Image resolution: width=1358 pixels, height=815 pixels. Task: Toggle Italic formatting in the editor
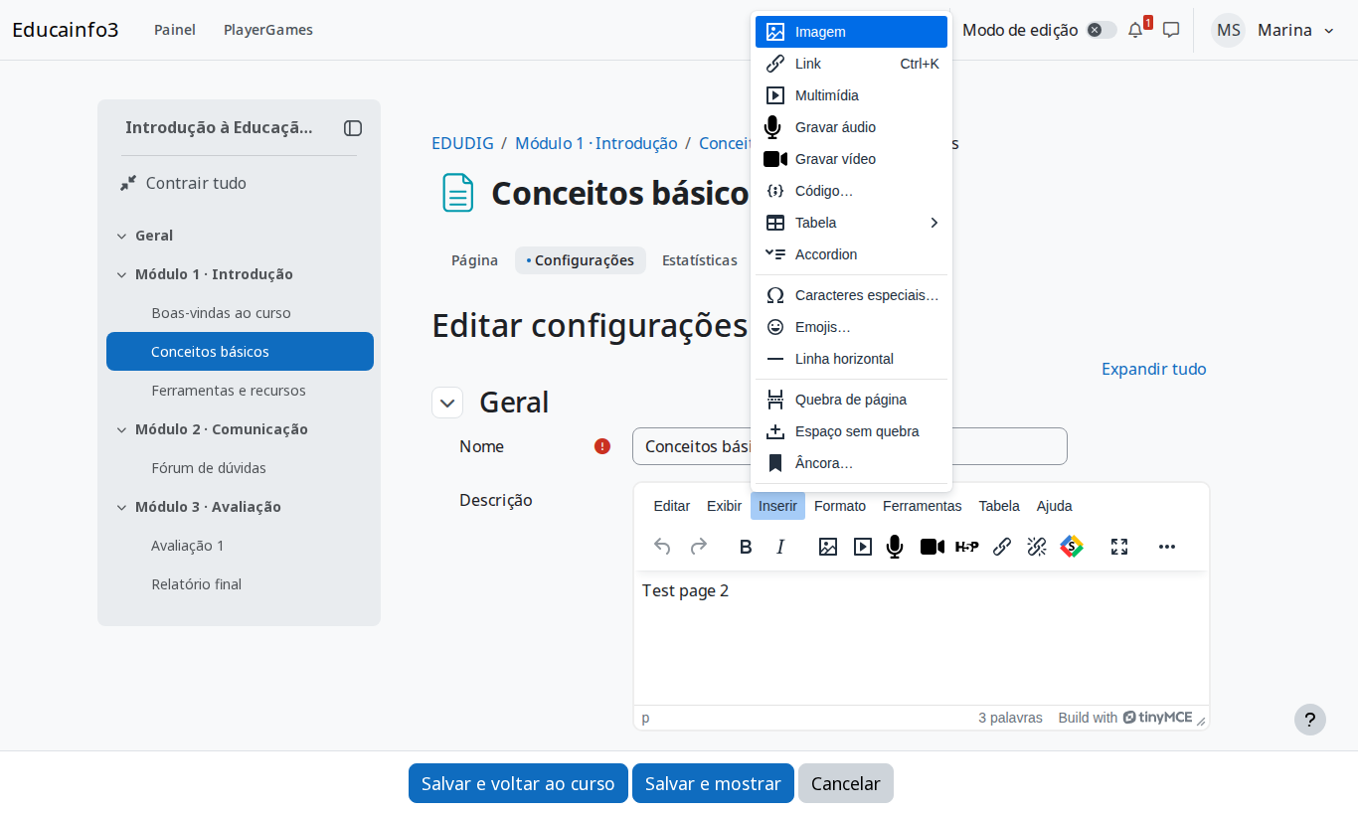click(780, 547)
